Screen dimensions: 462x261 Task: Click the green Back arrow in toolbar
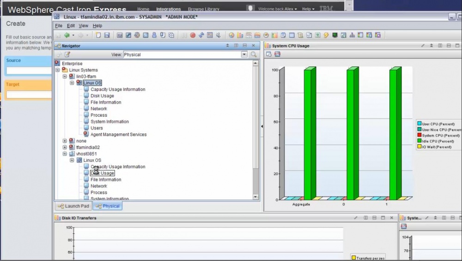[67, 36]
